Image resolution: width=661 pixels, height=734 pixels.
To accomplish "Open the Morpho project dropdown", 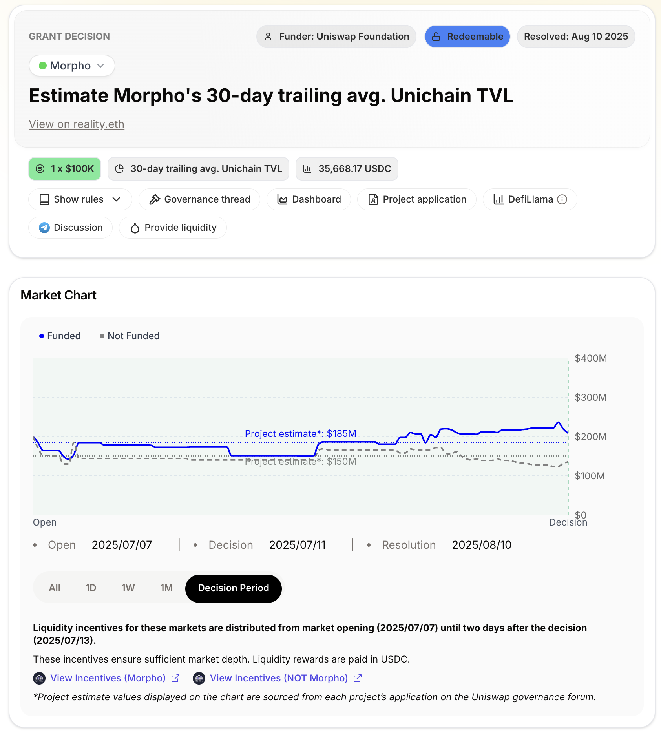I will coord(72,66).
